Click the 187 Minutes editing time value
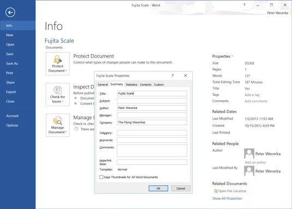Viewport: 292px width, 209px height. point(253,82)
